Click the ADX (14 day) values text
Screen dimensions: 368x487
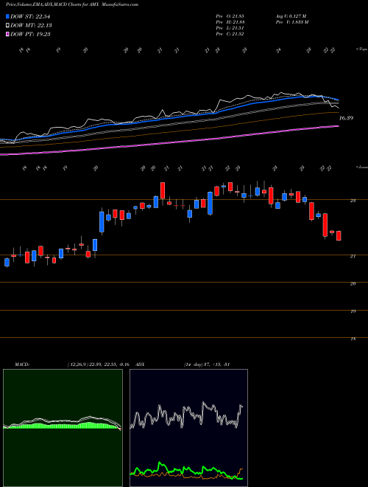[207, 365]
